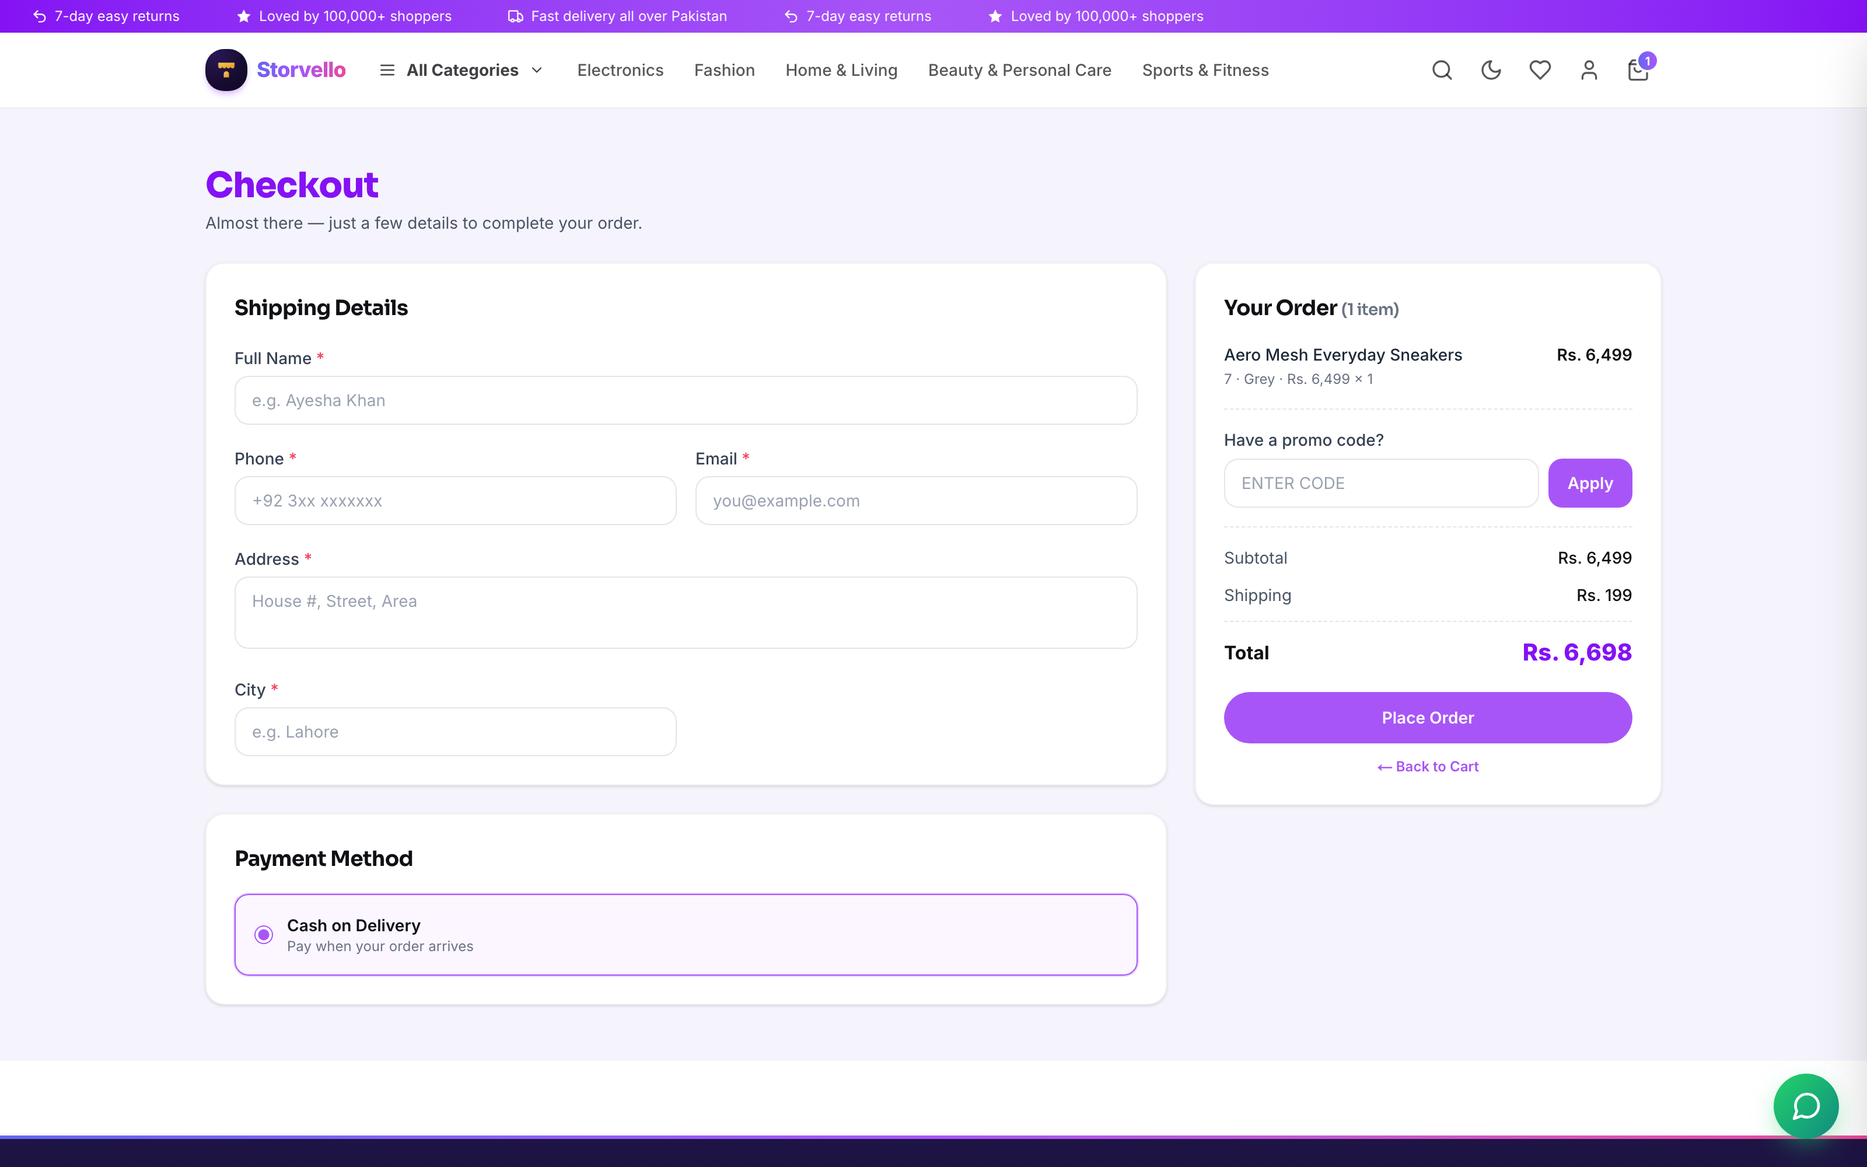The width and height of the screenshot is (1867, 1167).
Task: Click the '7 · Grey · Rs. 6,499 × 1' detail
Action: tap(1298, 379)
